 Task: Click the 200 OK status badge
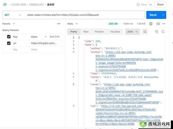click(x=113, y=24)
